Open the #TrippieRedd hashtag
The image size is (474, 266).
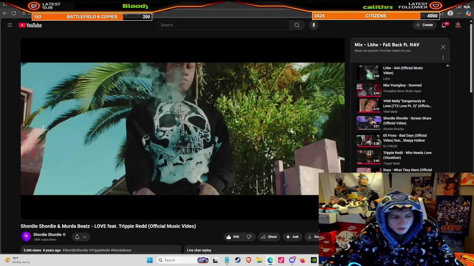click(x=99, y=250)
